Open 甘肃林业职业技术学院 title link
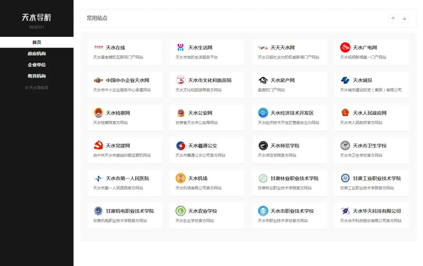This screenshot has width=423, height=266. point(294,179)
